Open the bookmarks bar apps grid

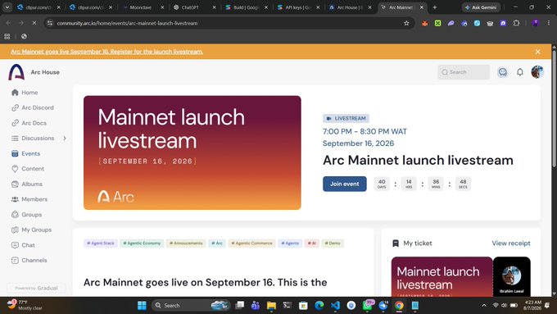pos(7,36)
